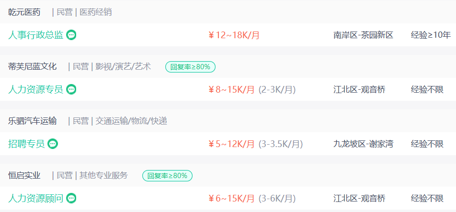The width and height of the screenshot is (456, 212).
Task: Open the 人事行政总监 job posting
Action: pos(35,35)
